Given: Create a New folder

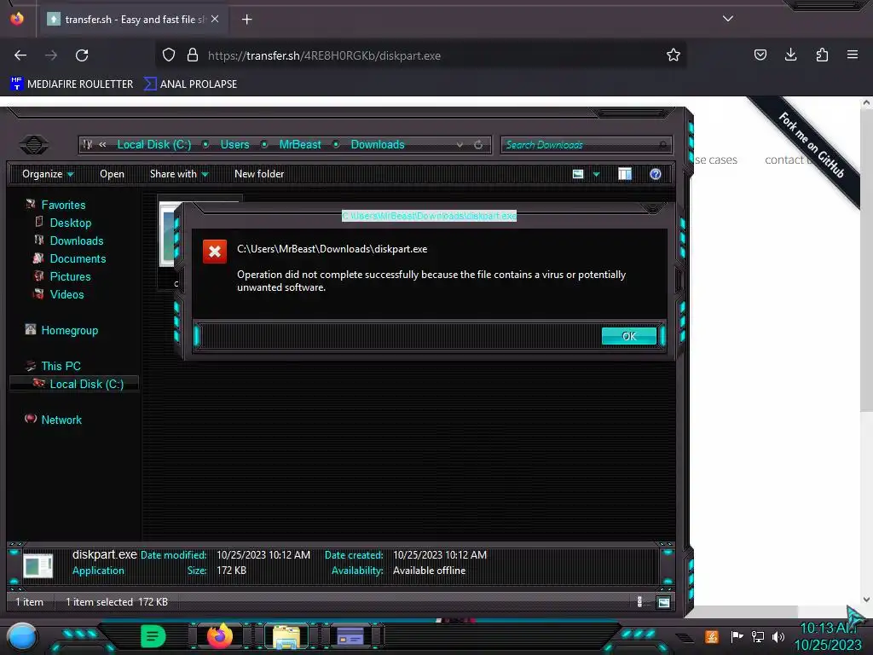Looking at the screenshot, I should [259, 174].
